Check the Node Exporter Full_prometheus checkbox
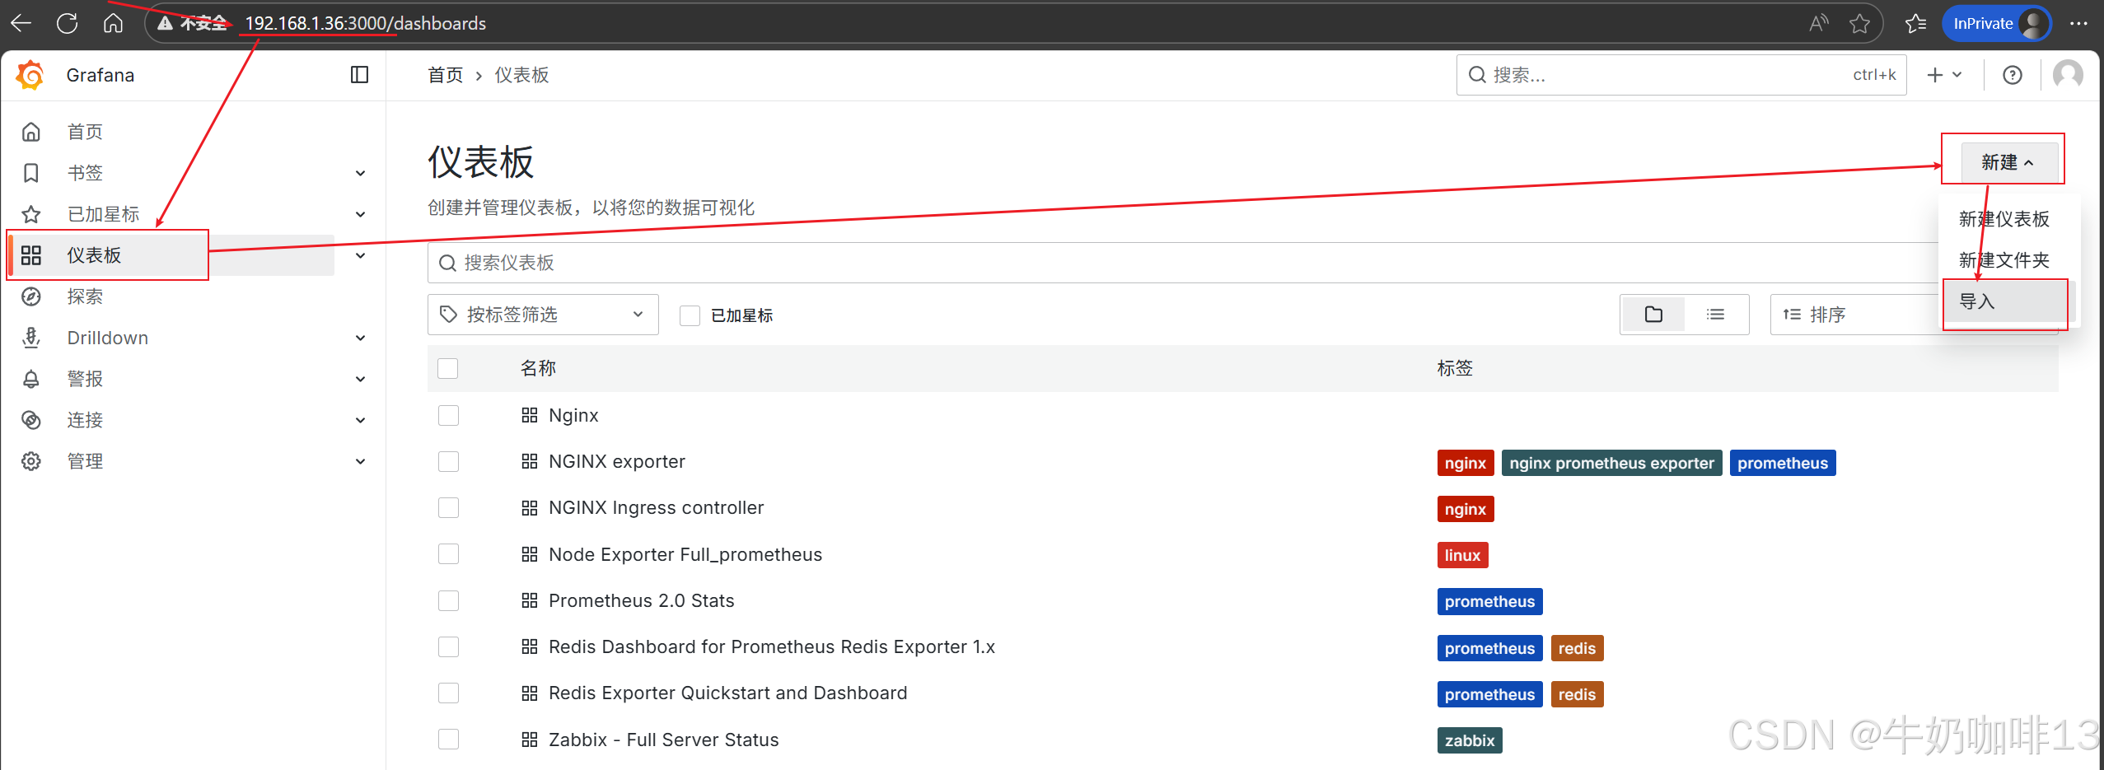Viewport: 2104px width, 770px height. tap(448, 554)
